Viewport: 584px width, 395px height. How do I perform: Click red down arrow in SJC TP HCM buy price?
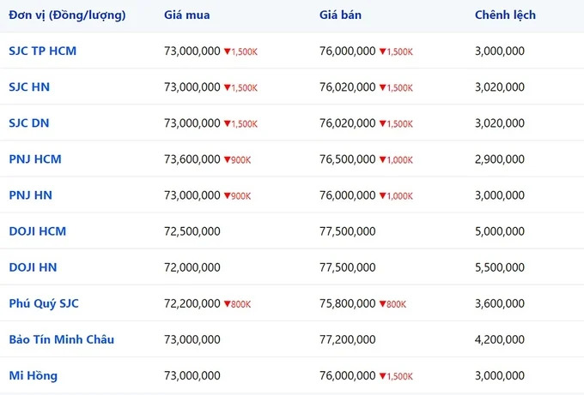(x=228, y=51)
